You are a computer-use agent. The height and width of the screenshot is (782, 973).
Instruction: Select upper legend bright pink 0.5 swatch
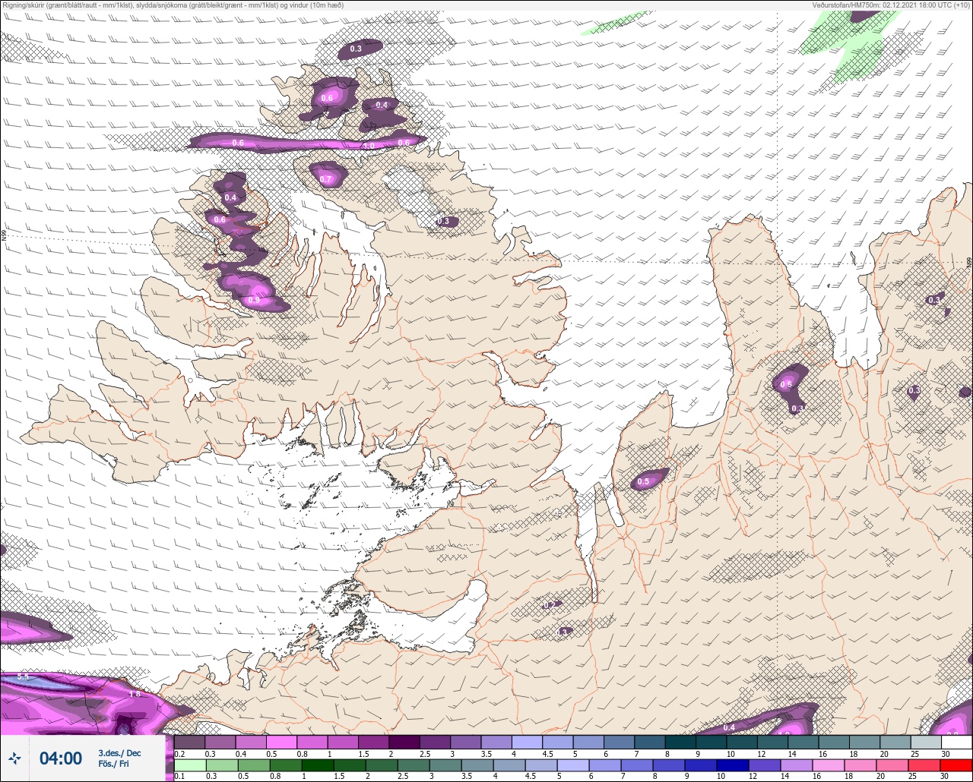(x=282, y=742)
